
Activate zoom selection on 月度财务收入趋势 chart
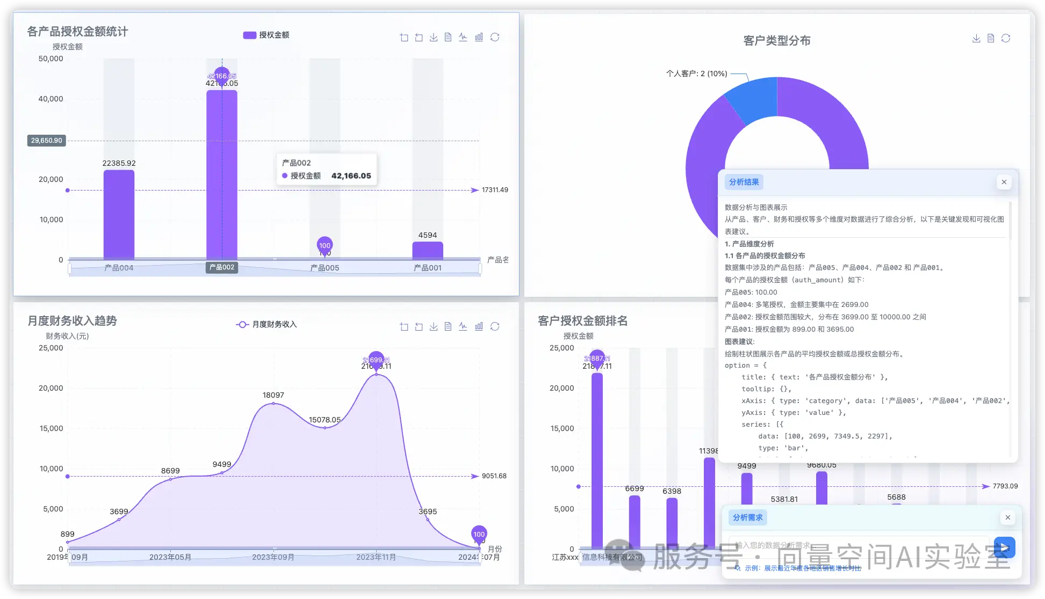click(x=404, y=326)
